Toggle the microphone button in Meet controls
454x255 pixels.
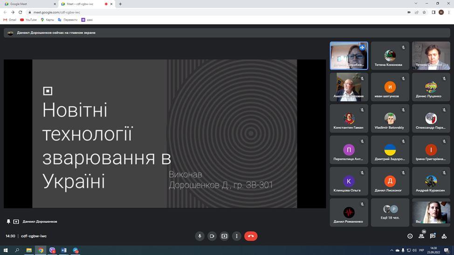pyautogui.click(x=199, y=236)
